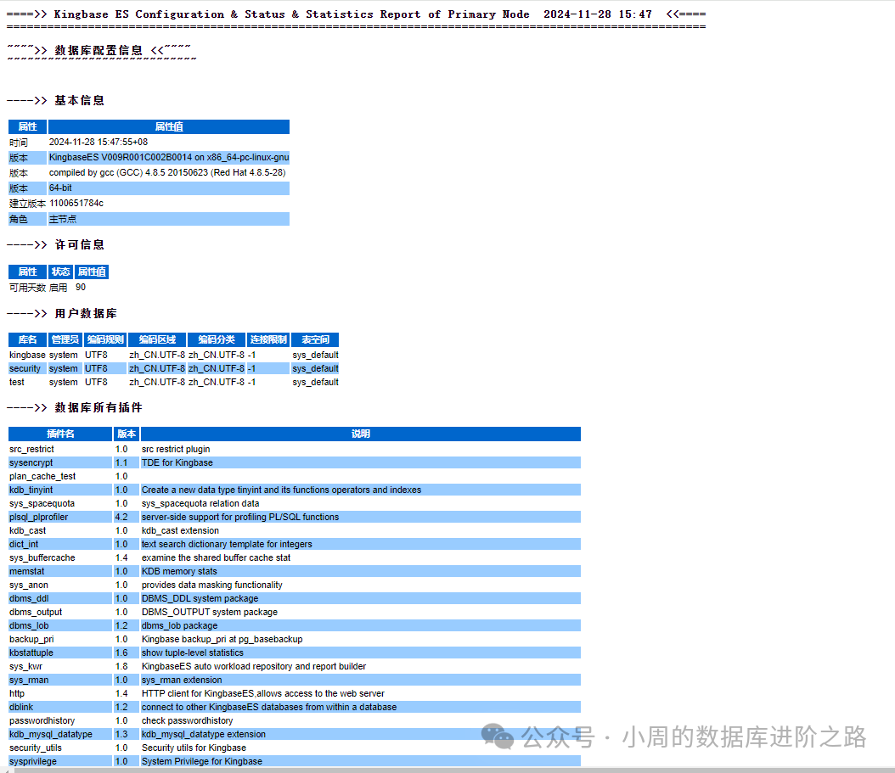This screenshot has height=773, width=895.
Task: Select the kdb_mysql_datatype plugin name
Action: pos(51,734)
